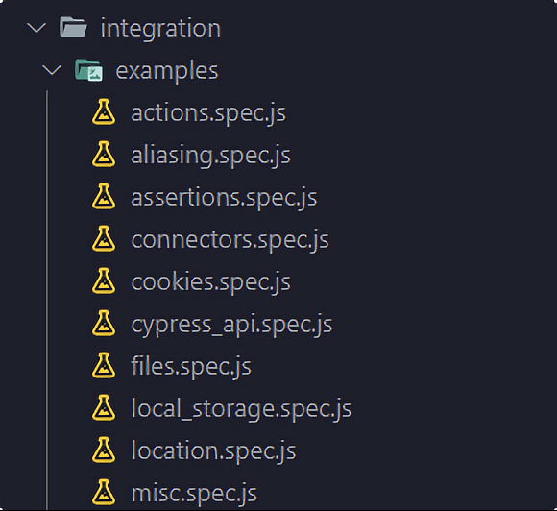Click flask icon beside local_storage.spec.js
The height and width of the screenshot is (511, 557).
point(104,408)
